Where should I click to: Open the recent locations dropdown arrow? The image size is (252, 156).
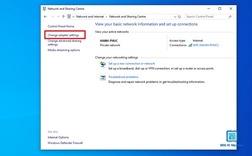tap(58, 17)
